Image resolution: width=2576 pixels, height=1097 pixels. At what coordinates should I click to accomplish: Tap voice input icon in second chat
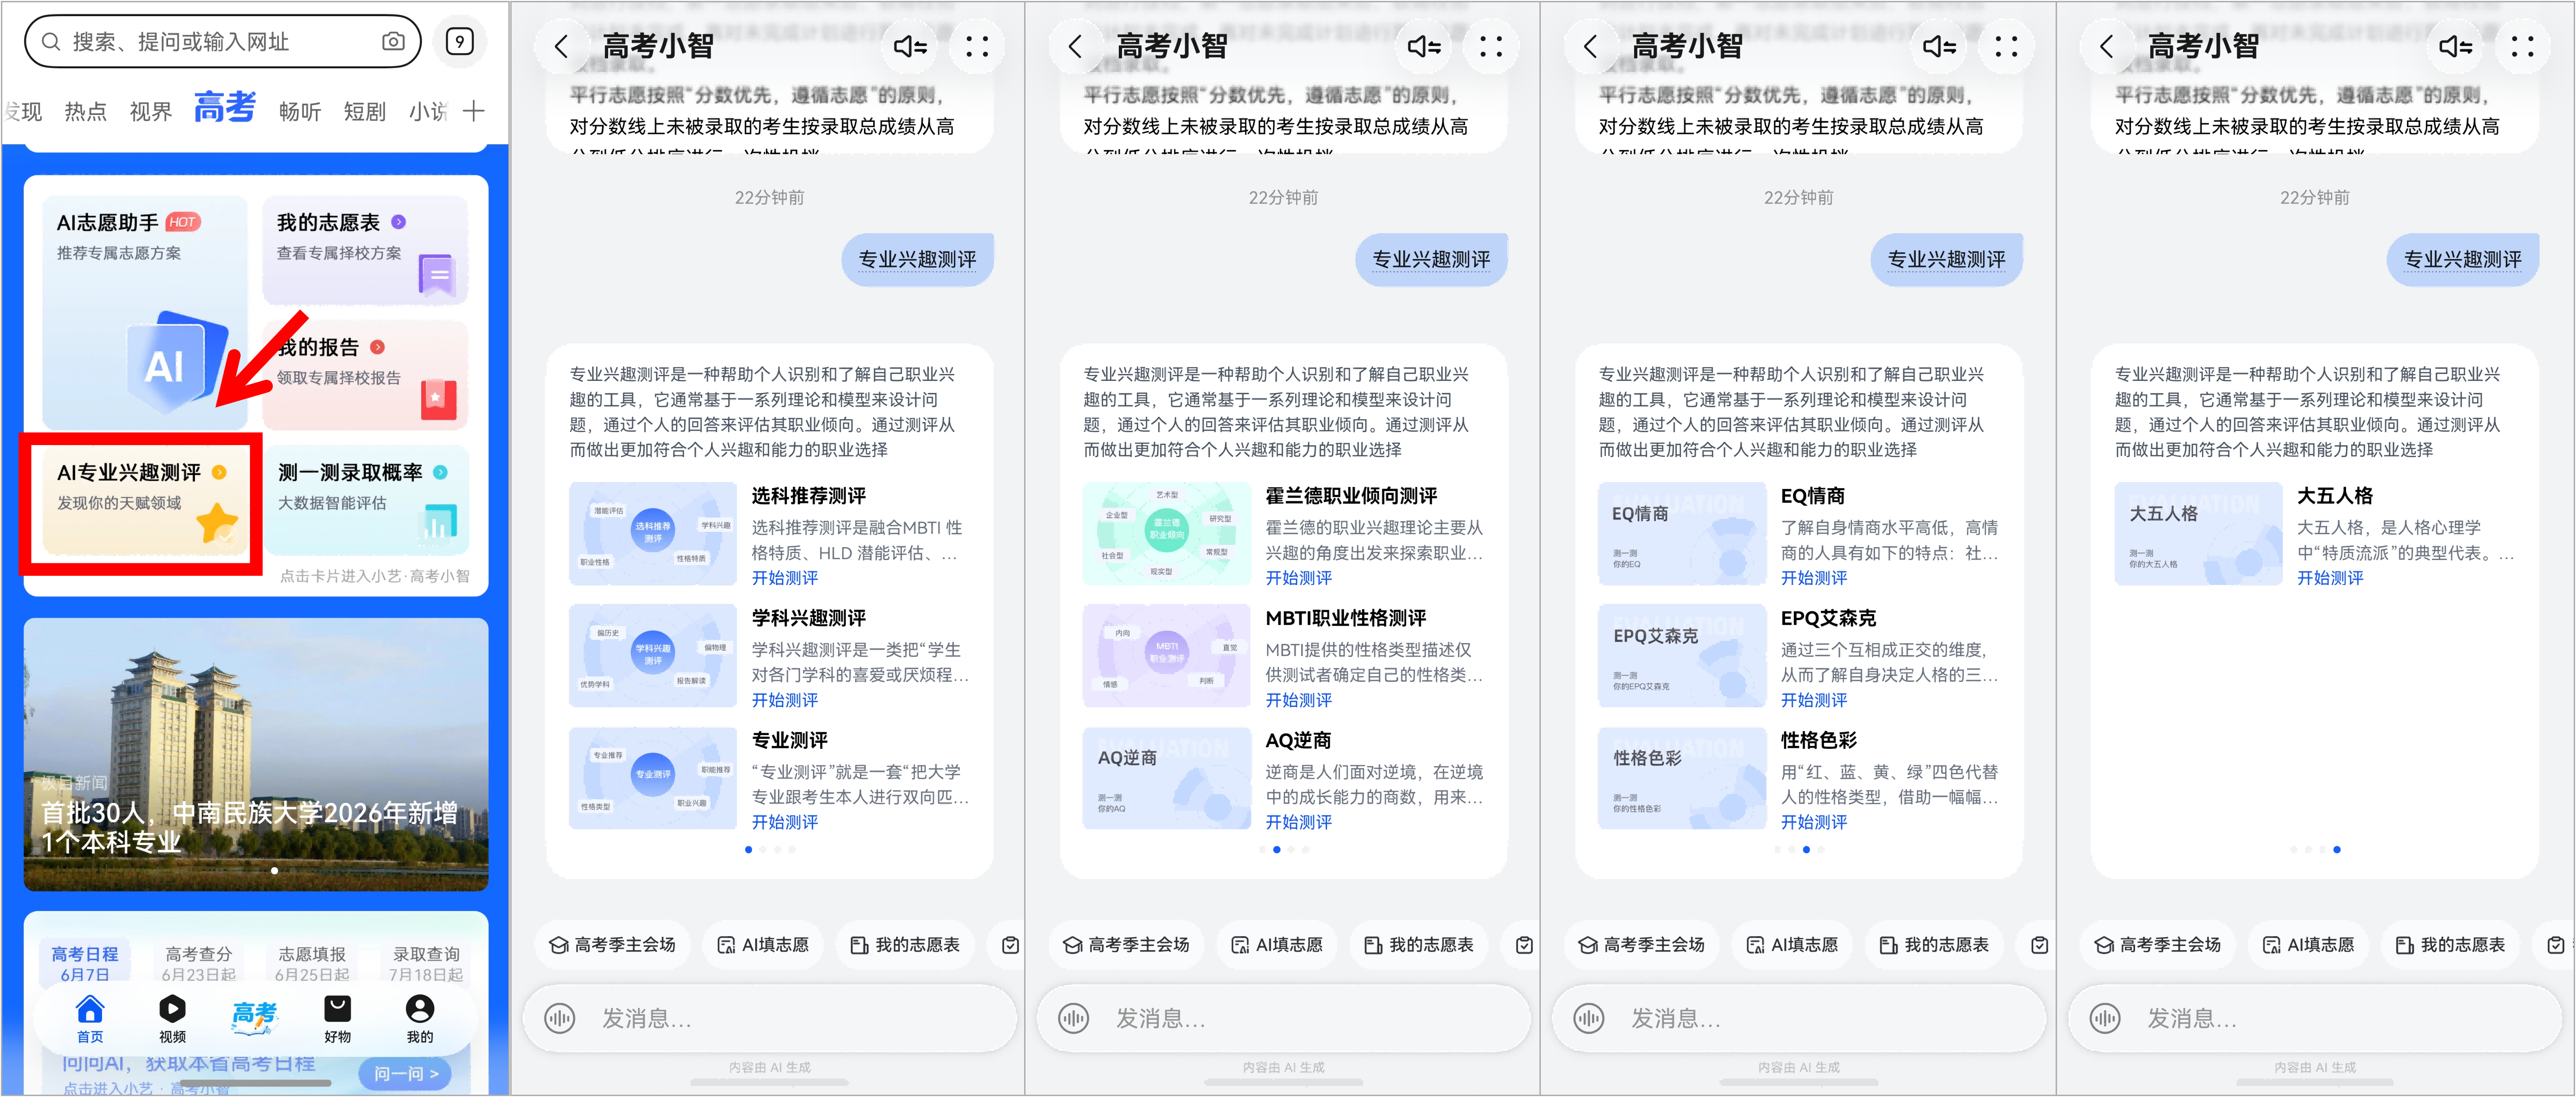click(x=1074, y=1019)
